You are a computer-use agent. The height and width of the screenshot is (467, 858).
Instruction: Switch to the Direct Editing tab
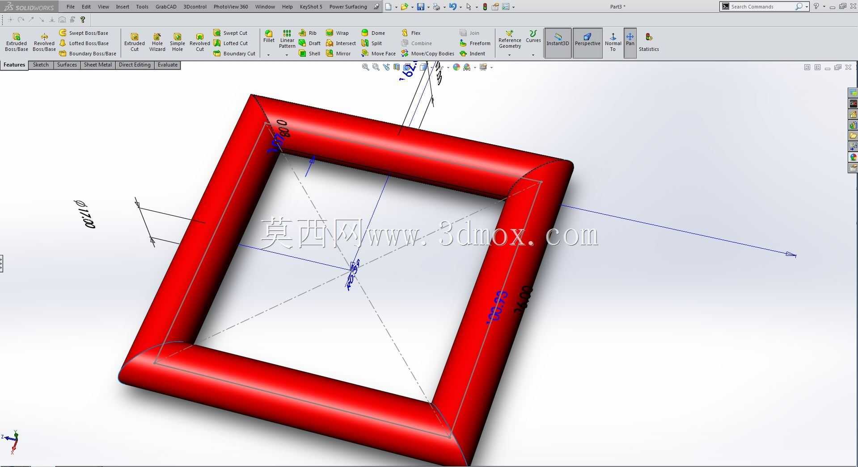135,65
